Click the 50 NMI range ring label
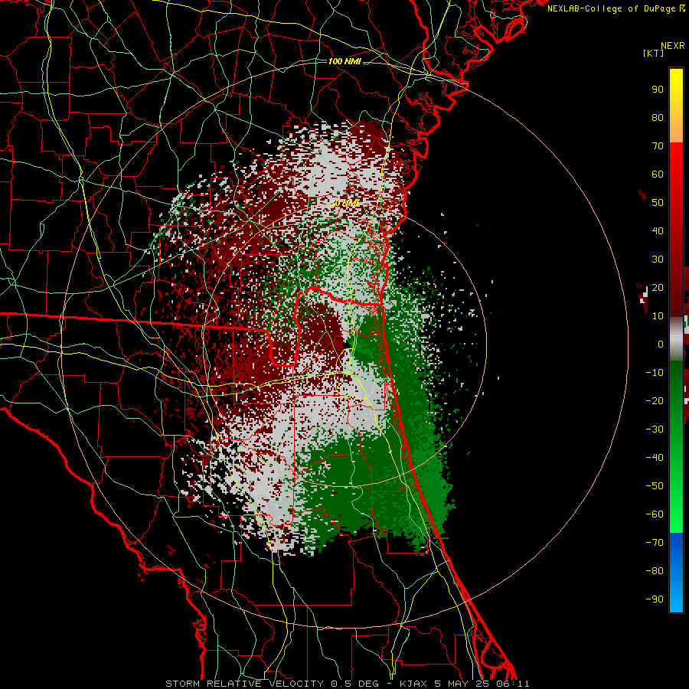 tap(344, 203)
